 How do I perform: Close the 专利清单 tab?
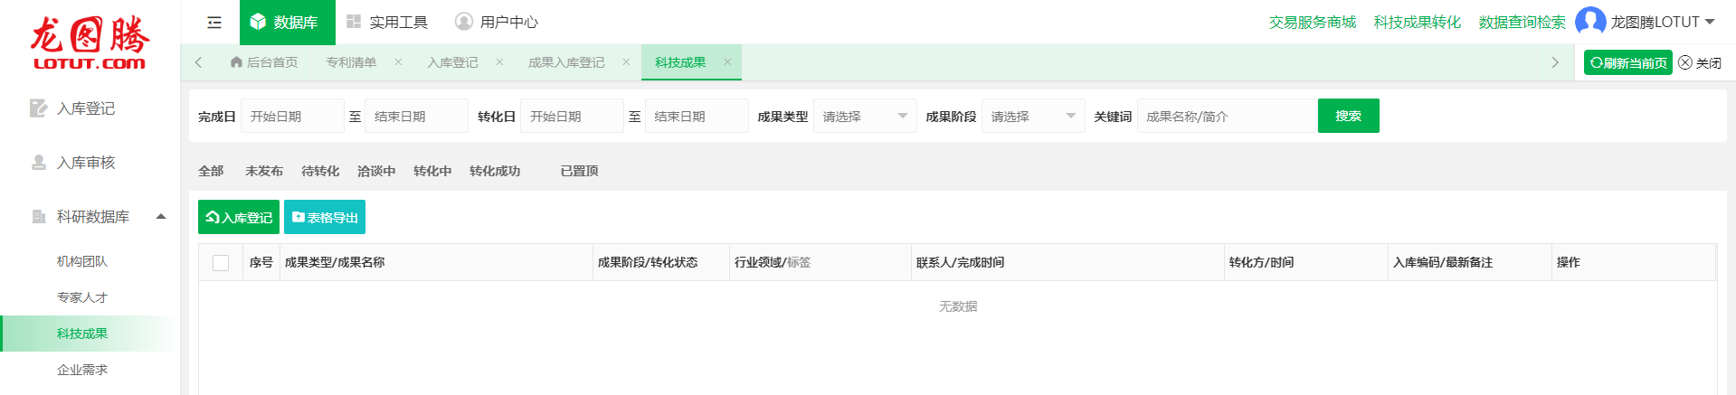point(398,62)
